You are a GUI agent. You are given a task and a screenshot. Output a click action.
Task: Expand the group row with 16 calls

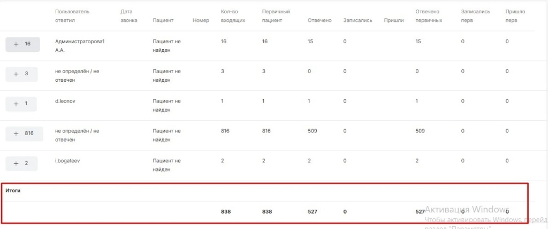pyautogui.click(x=22, y=44)
